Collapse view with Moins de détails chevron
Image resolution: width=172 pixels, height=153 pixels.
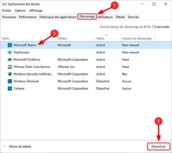click(5, 147)
